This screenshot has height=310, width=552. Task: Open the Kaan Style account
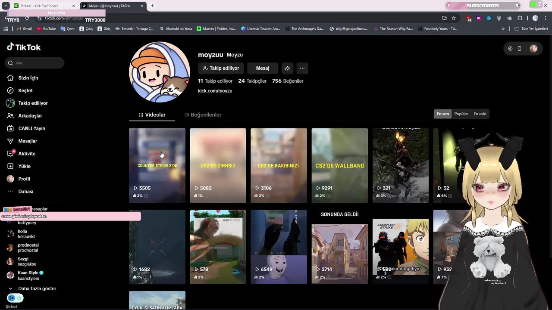tap(25, 276)
